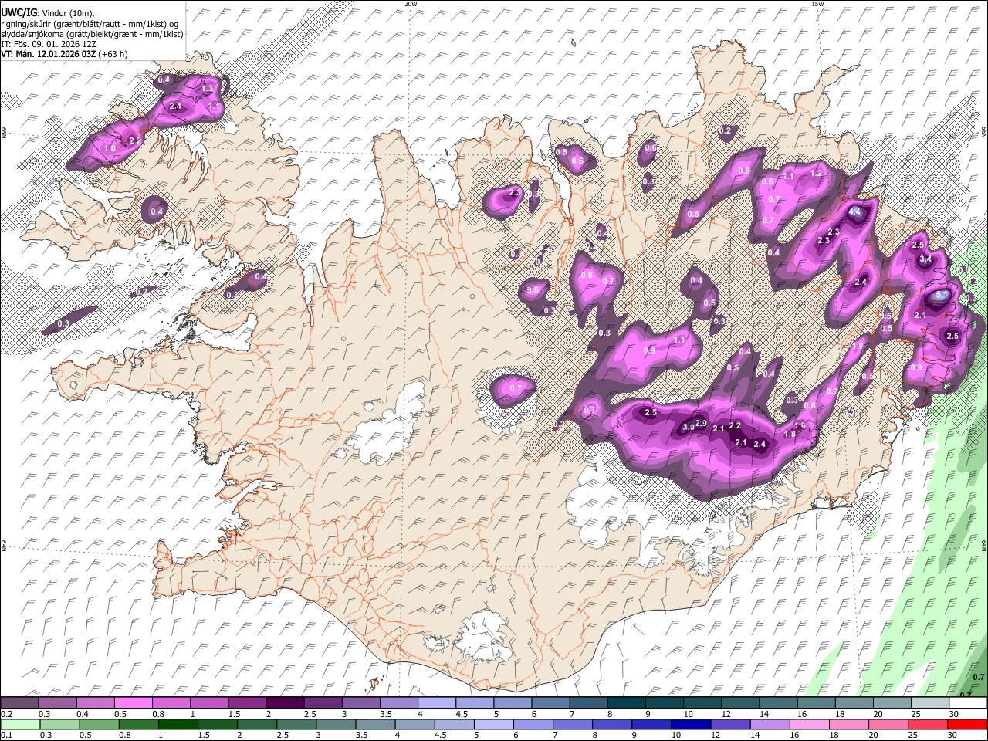
Task: Click the '1.0' value over the Westfjords
Action: pos(110,148)
